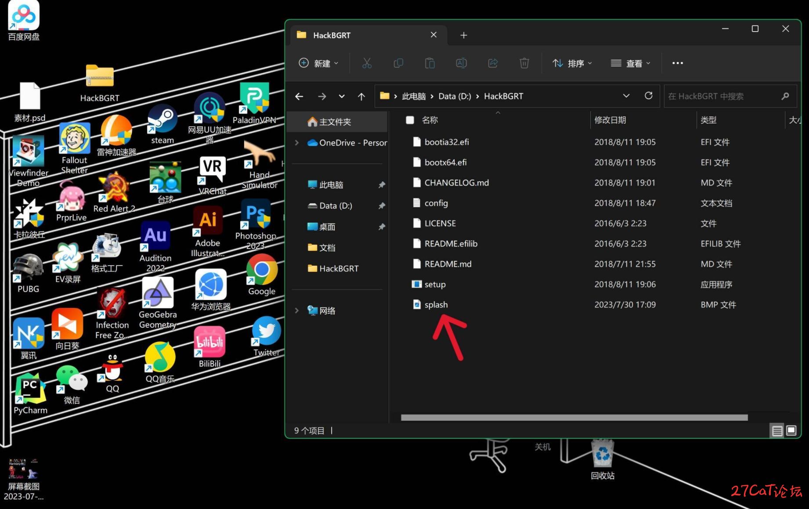Click the Rename icon in toolbar
This screenshot has height=509, width=809.
pos(462,63)
